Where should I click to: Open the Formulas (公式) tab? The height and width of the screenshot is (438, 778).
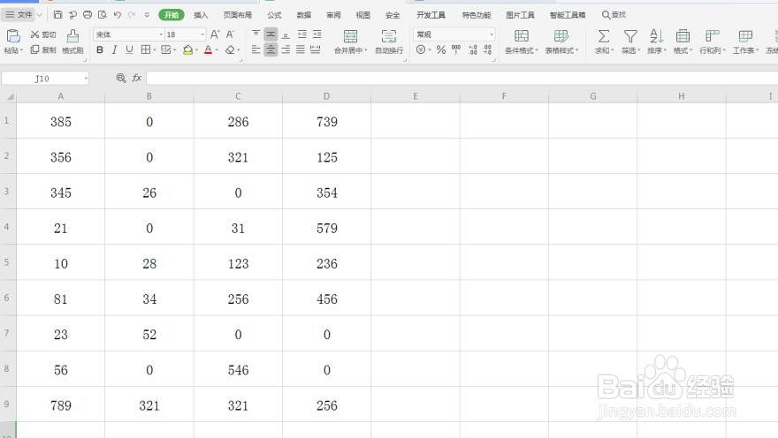(x=274, y=15)
